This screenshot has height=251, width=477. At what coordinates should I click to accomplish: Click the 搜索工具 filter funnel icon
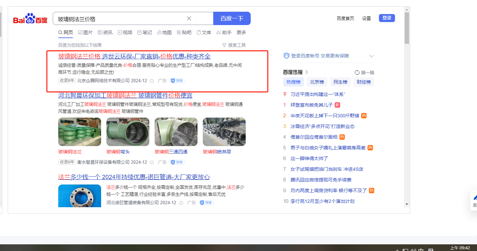click(224, 45)
